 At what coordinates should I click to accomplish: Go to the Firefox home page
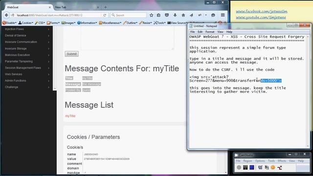coord(183,15)
